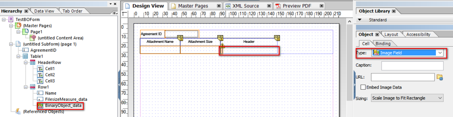Click the Name field icon in Row1
Image resolution: width=453 pixels, height=117 pixels.
pyautogui.click(x=40, y=93)
